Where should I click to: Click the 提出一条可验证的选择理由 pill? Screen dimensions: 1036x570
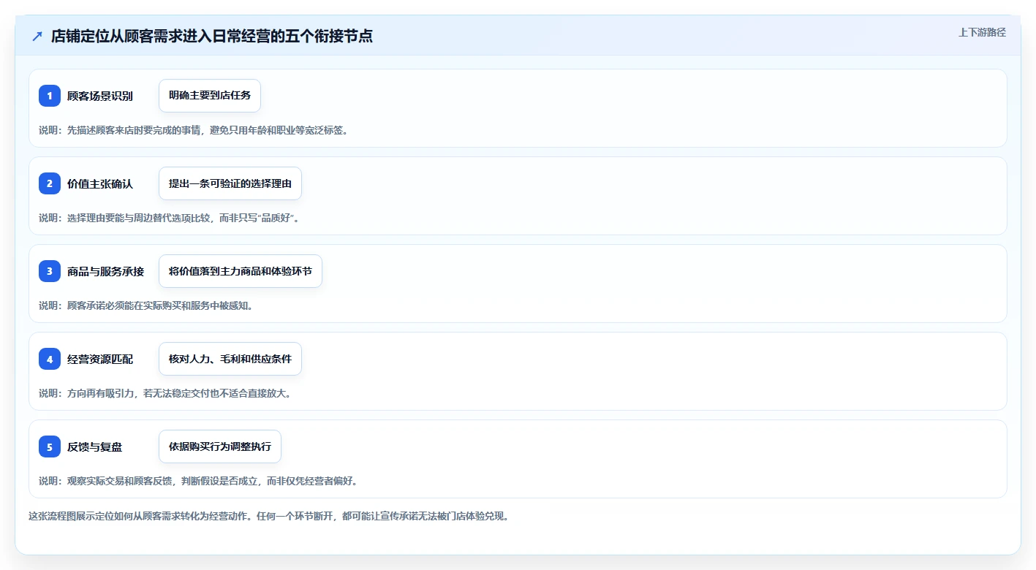230,183
